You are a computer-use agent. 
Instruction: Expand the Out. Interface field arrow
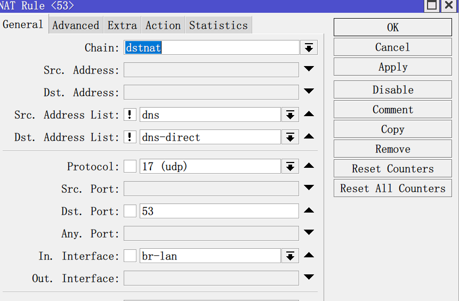tap(309, 278)
